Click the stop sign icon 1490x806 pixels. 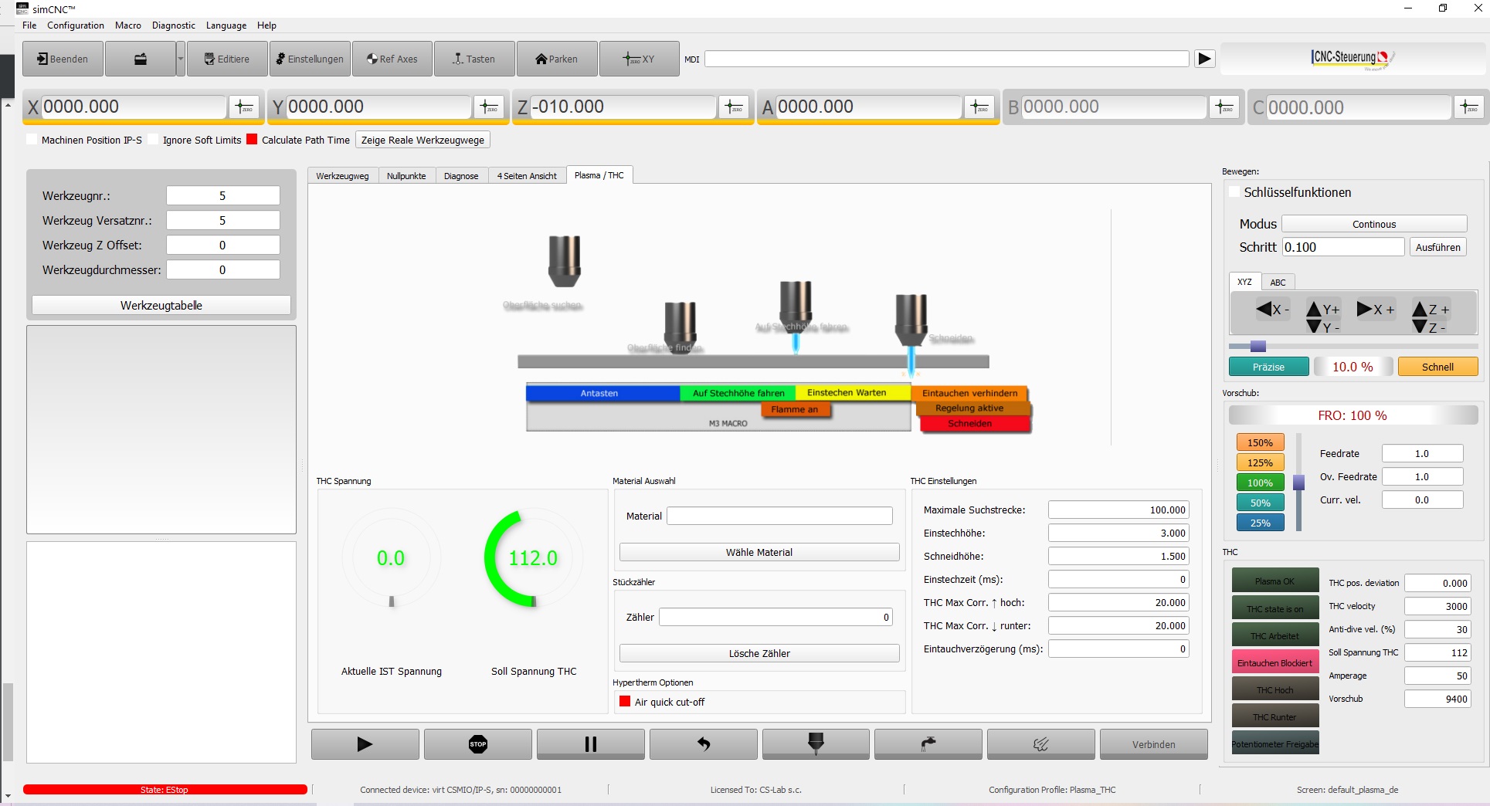coord(477,743)
